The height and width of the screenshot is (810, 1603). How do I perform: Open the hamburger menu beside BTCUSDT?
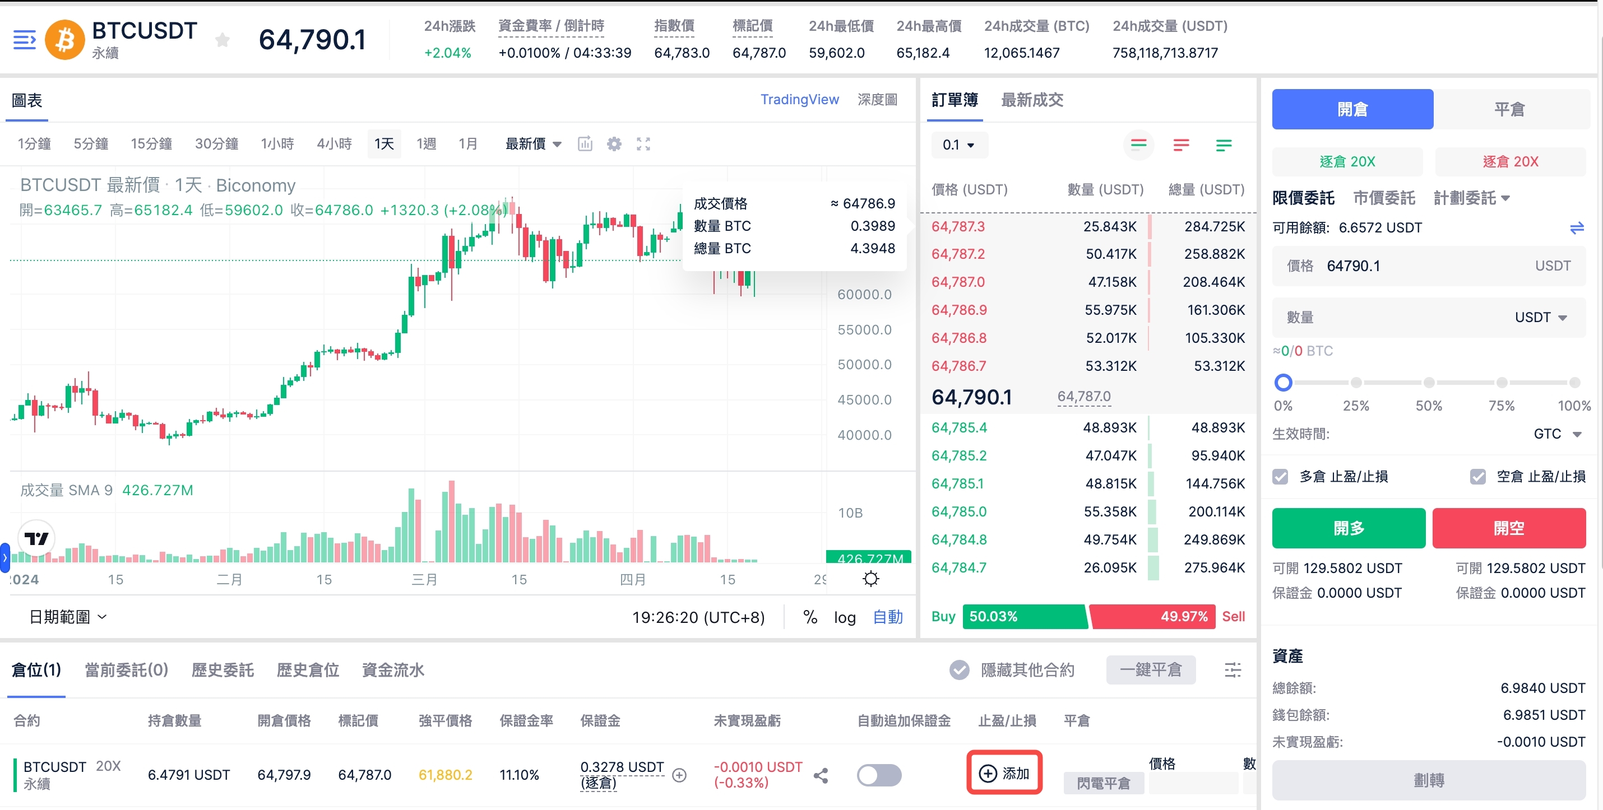tap(24, 40)
